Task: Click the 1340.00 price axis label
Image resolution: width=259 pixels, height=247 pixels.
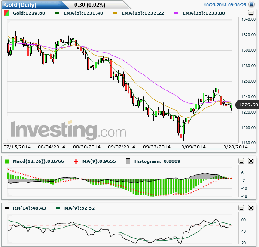Action: click(x=248, y=19)
